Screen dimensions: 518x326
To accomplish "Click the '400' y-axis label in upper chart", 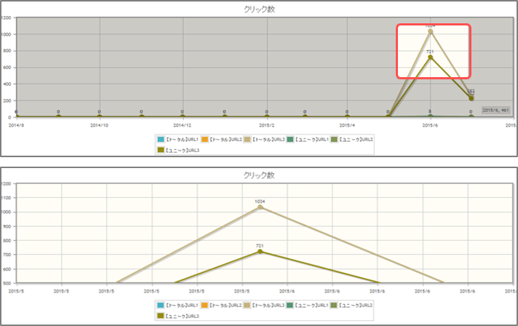I will [7, 84].
